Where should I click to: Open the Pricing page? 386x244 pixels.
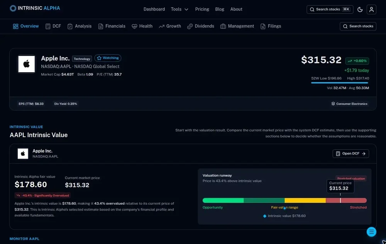click(x=202, y=9)
